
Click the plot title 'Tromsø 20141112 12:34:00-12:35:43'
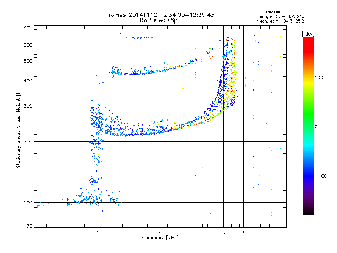point(160,15)
